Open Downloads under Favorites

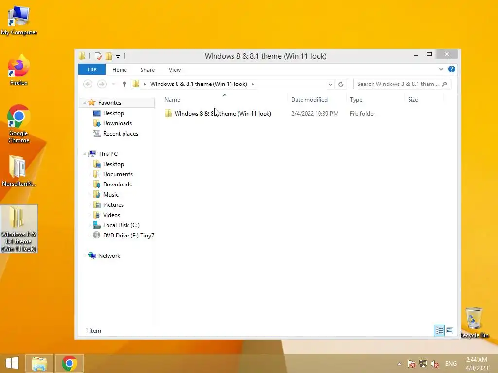pos(117,123)
